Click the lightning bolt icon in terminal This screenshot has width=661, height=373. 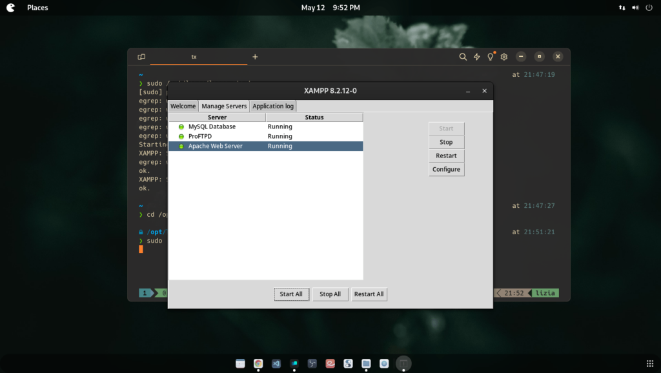pyautogui.click(x=477, y=57)
